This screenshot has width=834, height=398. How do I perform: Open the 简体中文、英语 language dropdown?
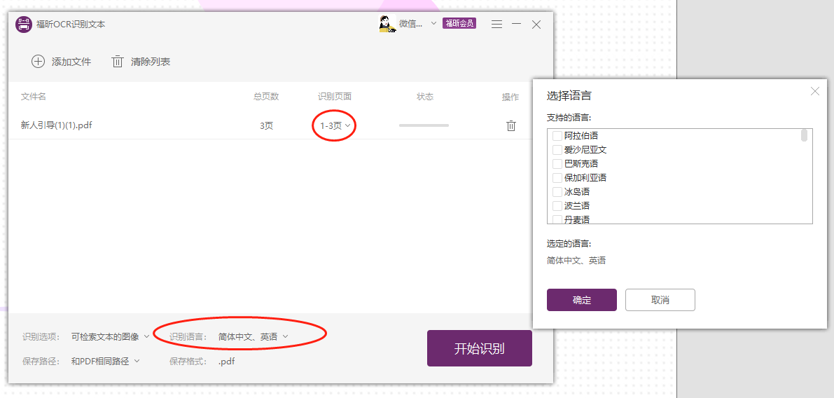[x=253, y=336]
